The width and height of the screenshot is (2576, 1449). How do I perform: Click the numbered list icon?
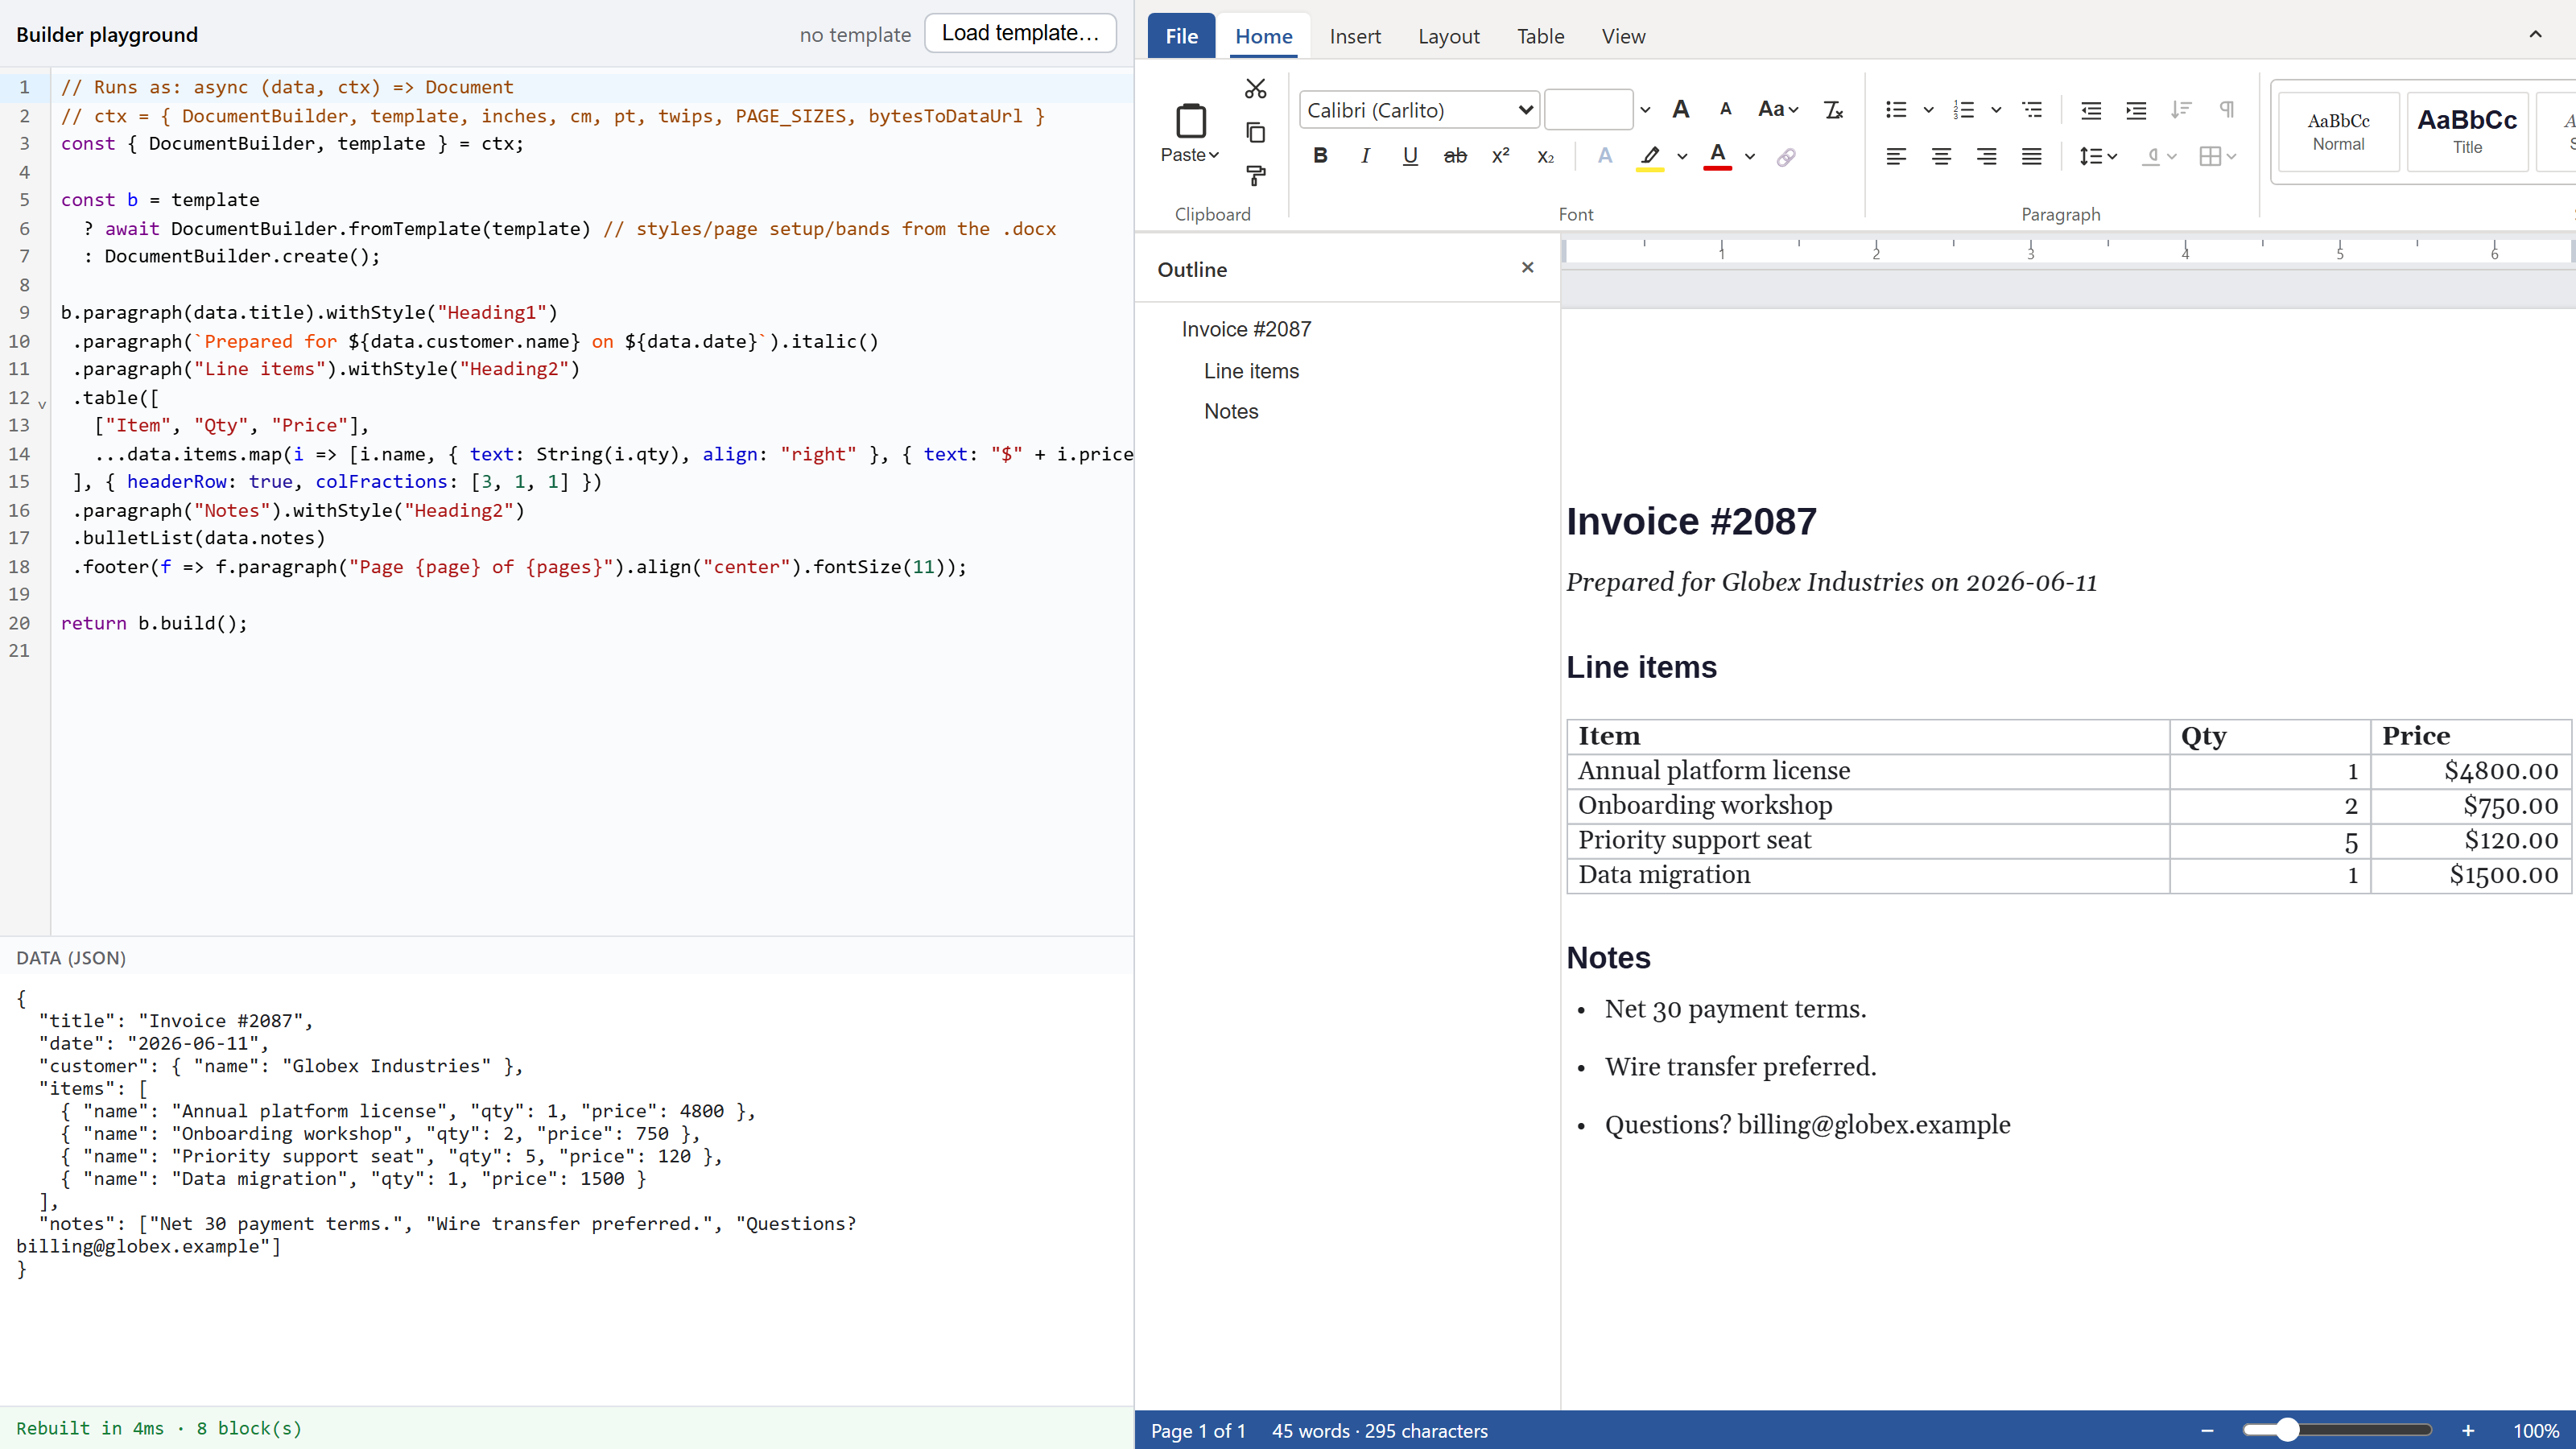[x=1964, y=109]
